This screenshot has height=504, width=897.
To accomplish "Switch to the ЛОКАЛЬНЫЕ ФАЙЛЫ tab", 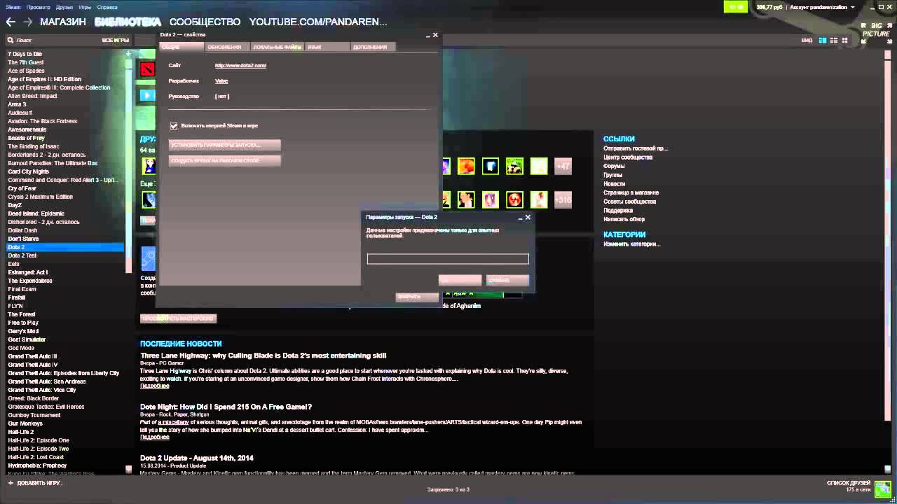I will click(278, 47).
